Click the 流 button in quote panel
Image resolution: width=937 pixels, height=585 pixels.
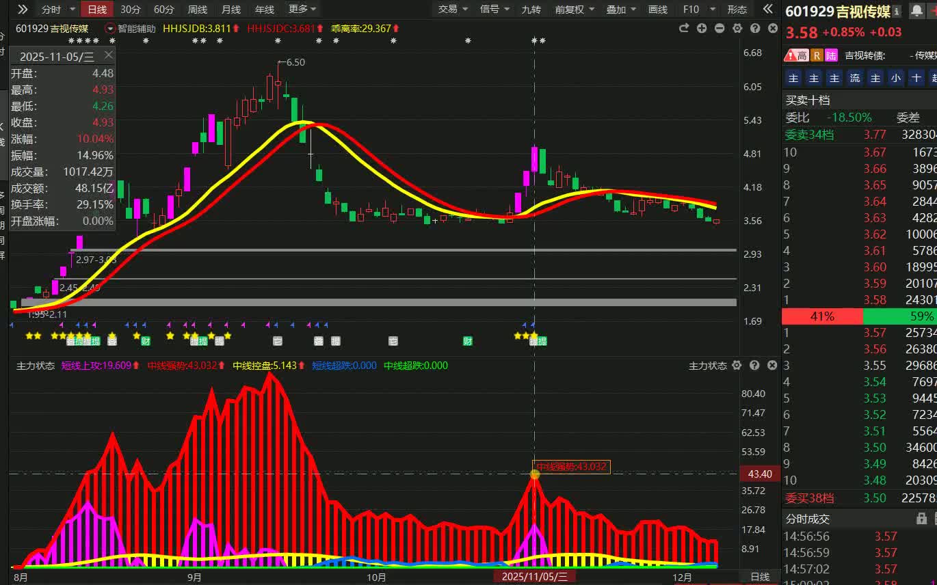[855, 78]
